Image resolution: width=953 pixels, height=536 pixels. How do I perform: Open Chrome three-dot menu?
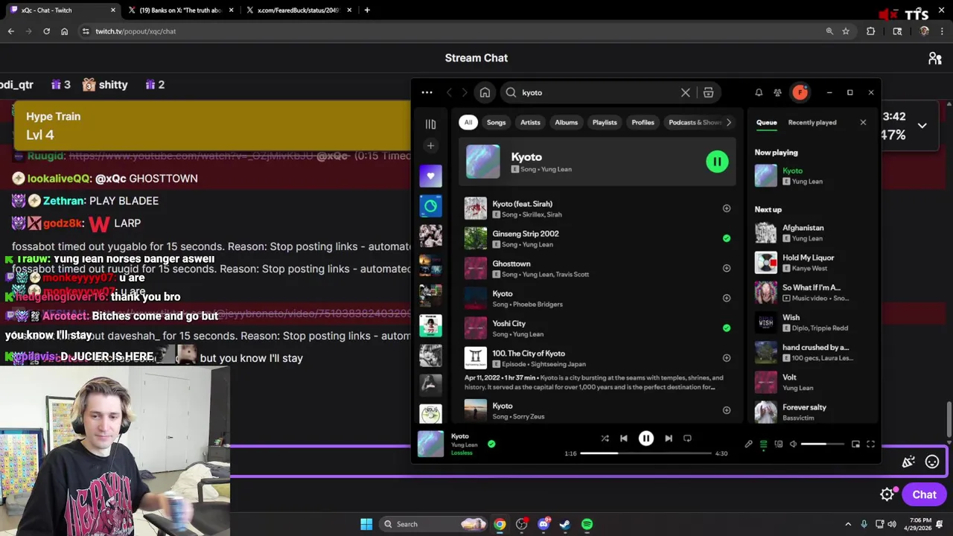pos(943,31)
